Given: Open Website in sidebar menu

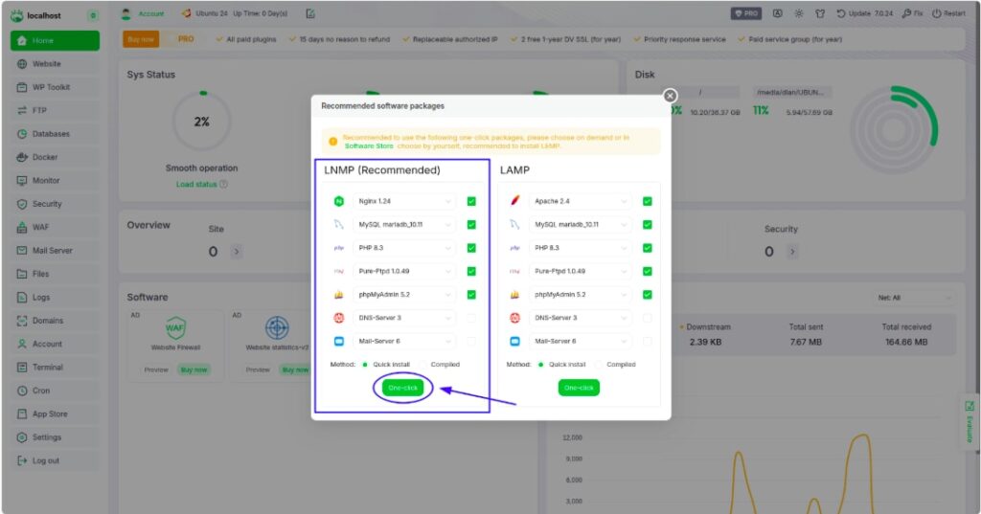Looking at the screenshot, I should tap(55, 64).
